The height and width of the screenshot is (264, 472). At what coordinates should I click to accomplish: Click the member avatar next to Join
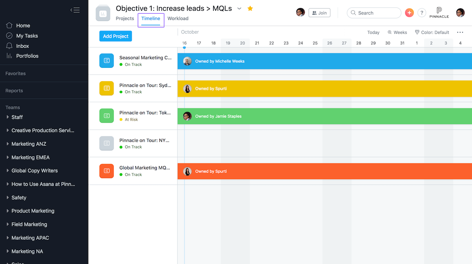point(300,13)
